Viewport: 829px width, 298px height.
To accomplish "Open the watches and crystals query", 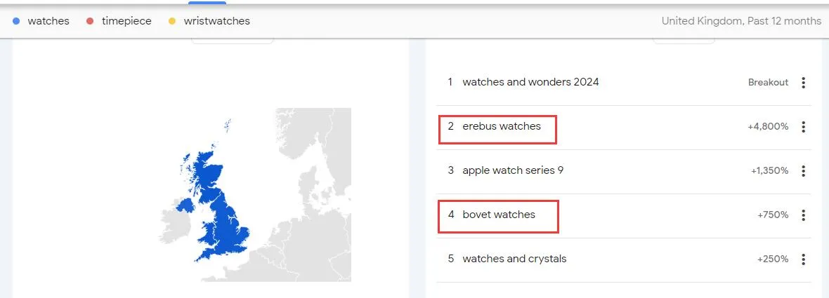I will 514,259.
